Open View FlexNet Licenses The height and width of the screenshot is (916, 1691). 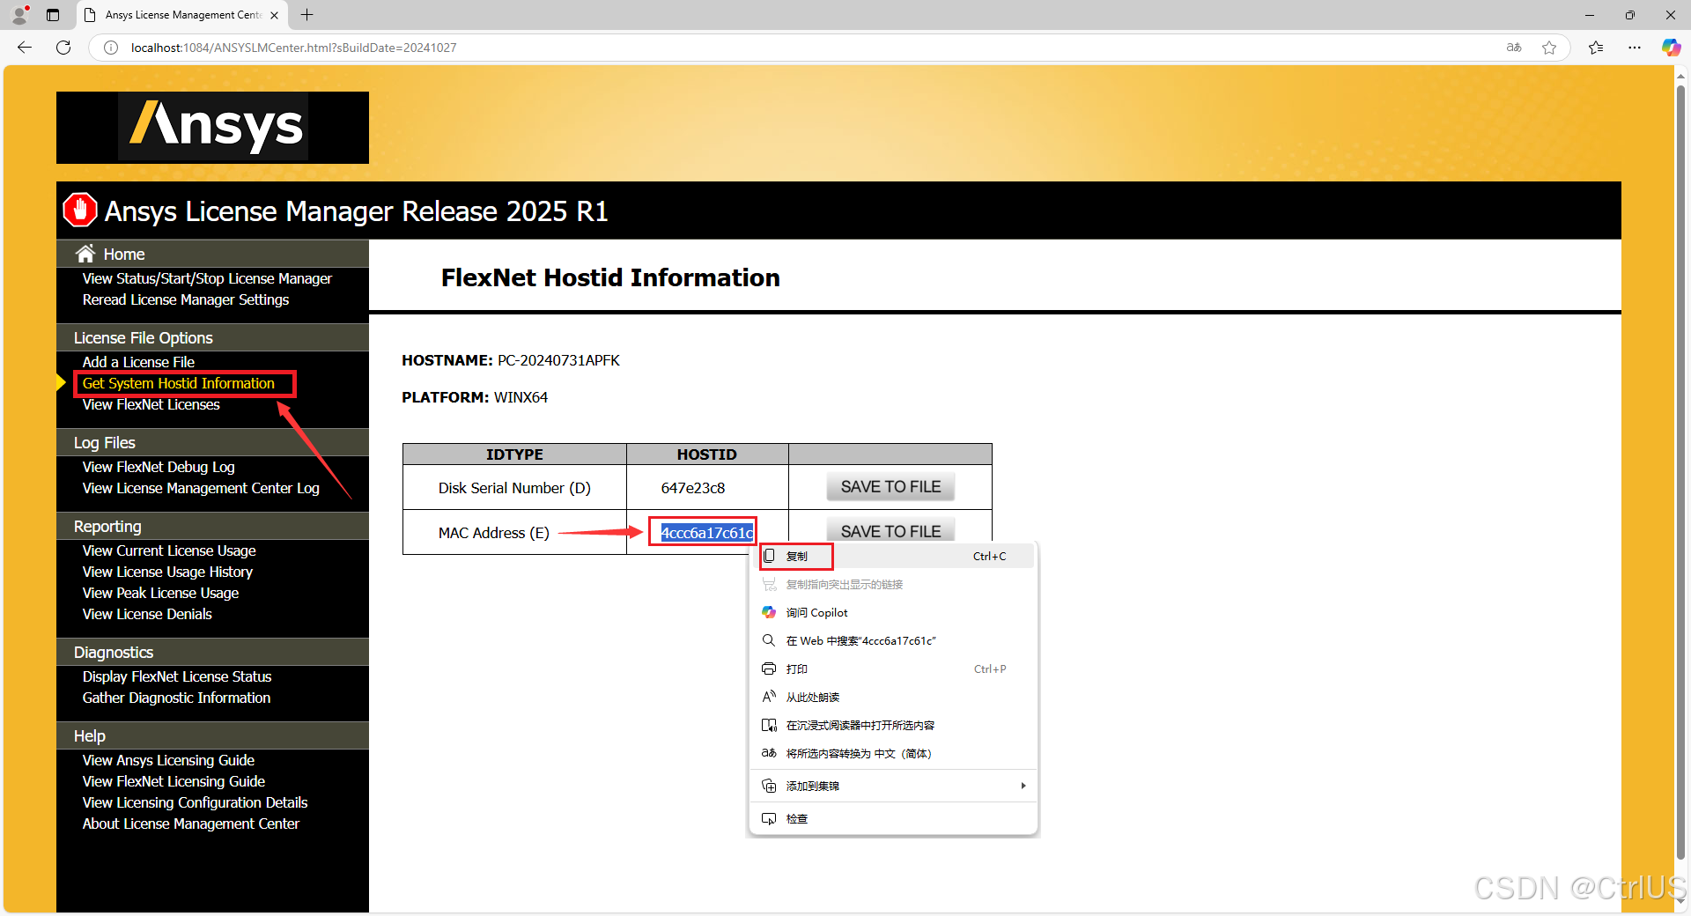tap(151, 404)
